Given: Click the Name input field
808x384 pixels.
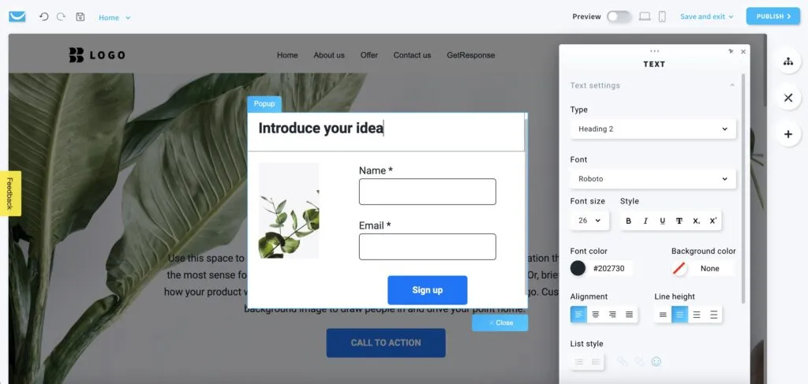Looking at the screenshot, I should click(427, 192).
